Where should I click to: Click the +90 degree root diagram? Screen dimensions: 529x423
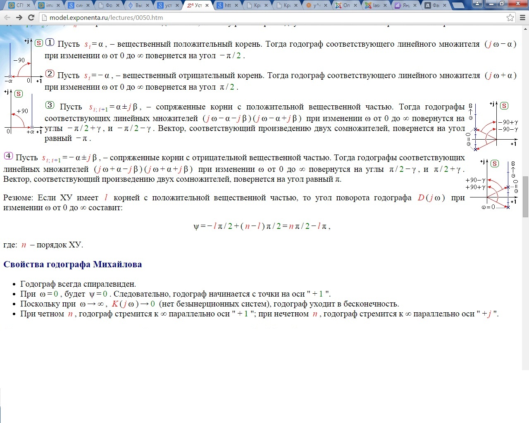pos(23,112)
